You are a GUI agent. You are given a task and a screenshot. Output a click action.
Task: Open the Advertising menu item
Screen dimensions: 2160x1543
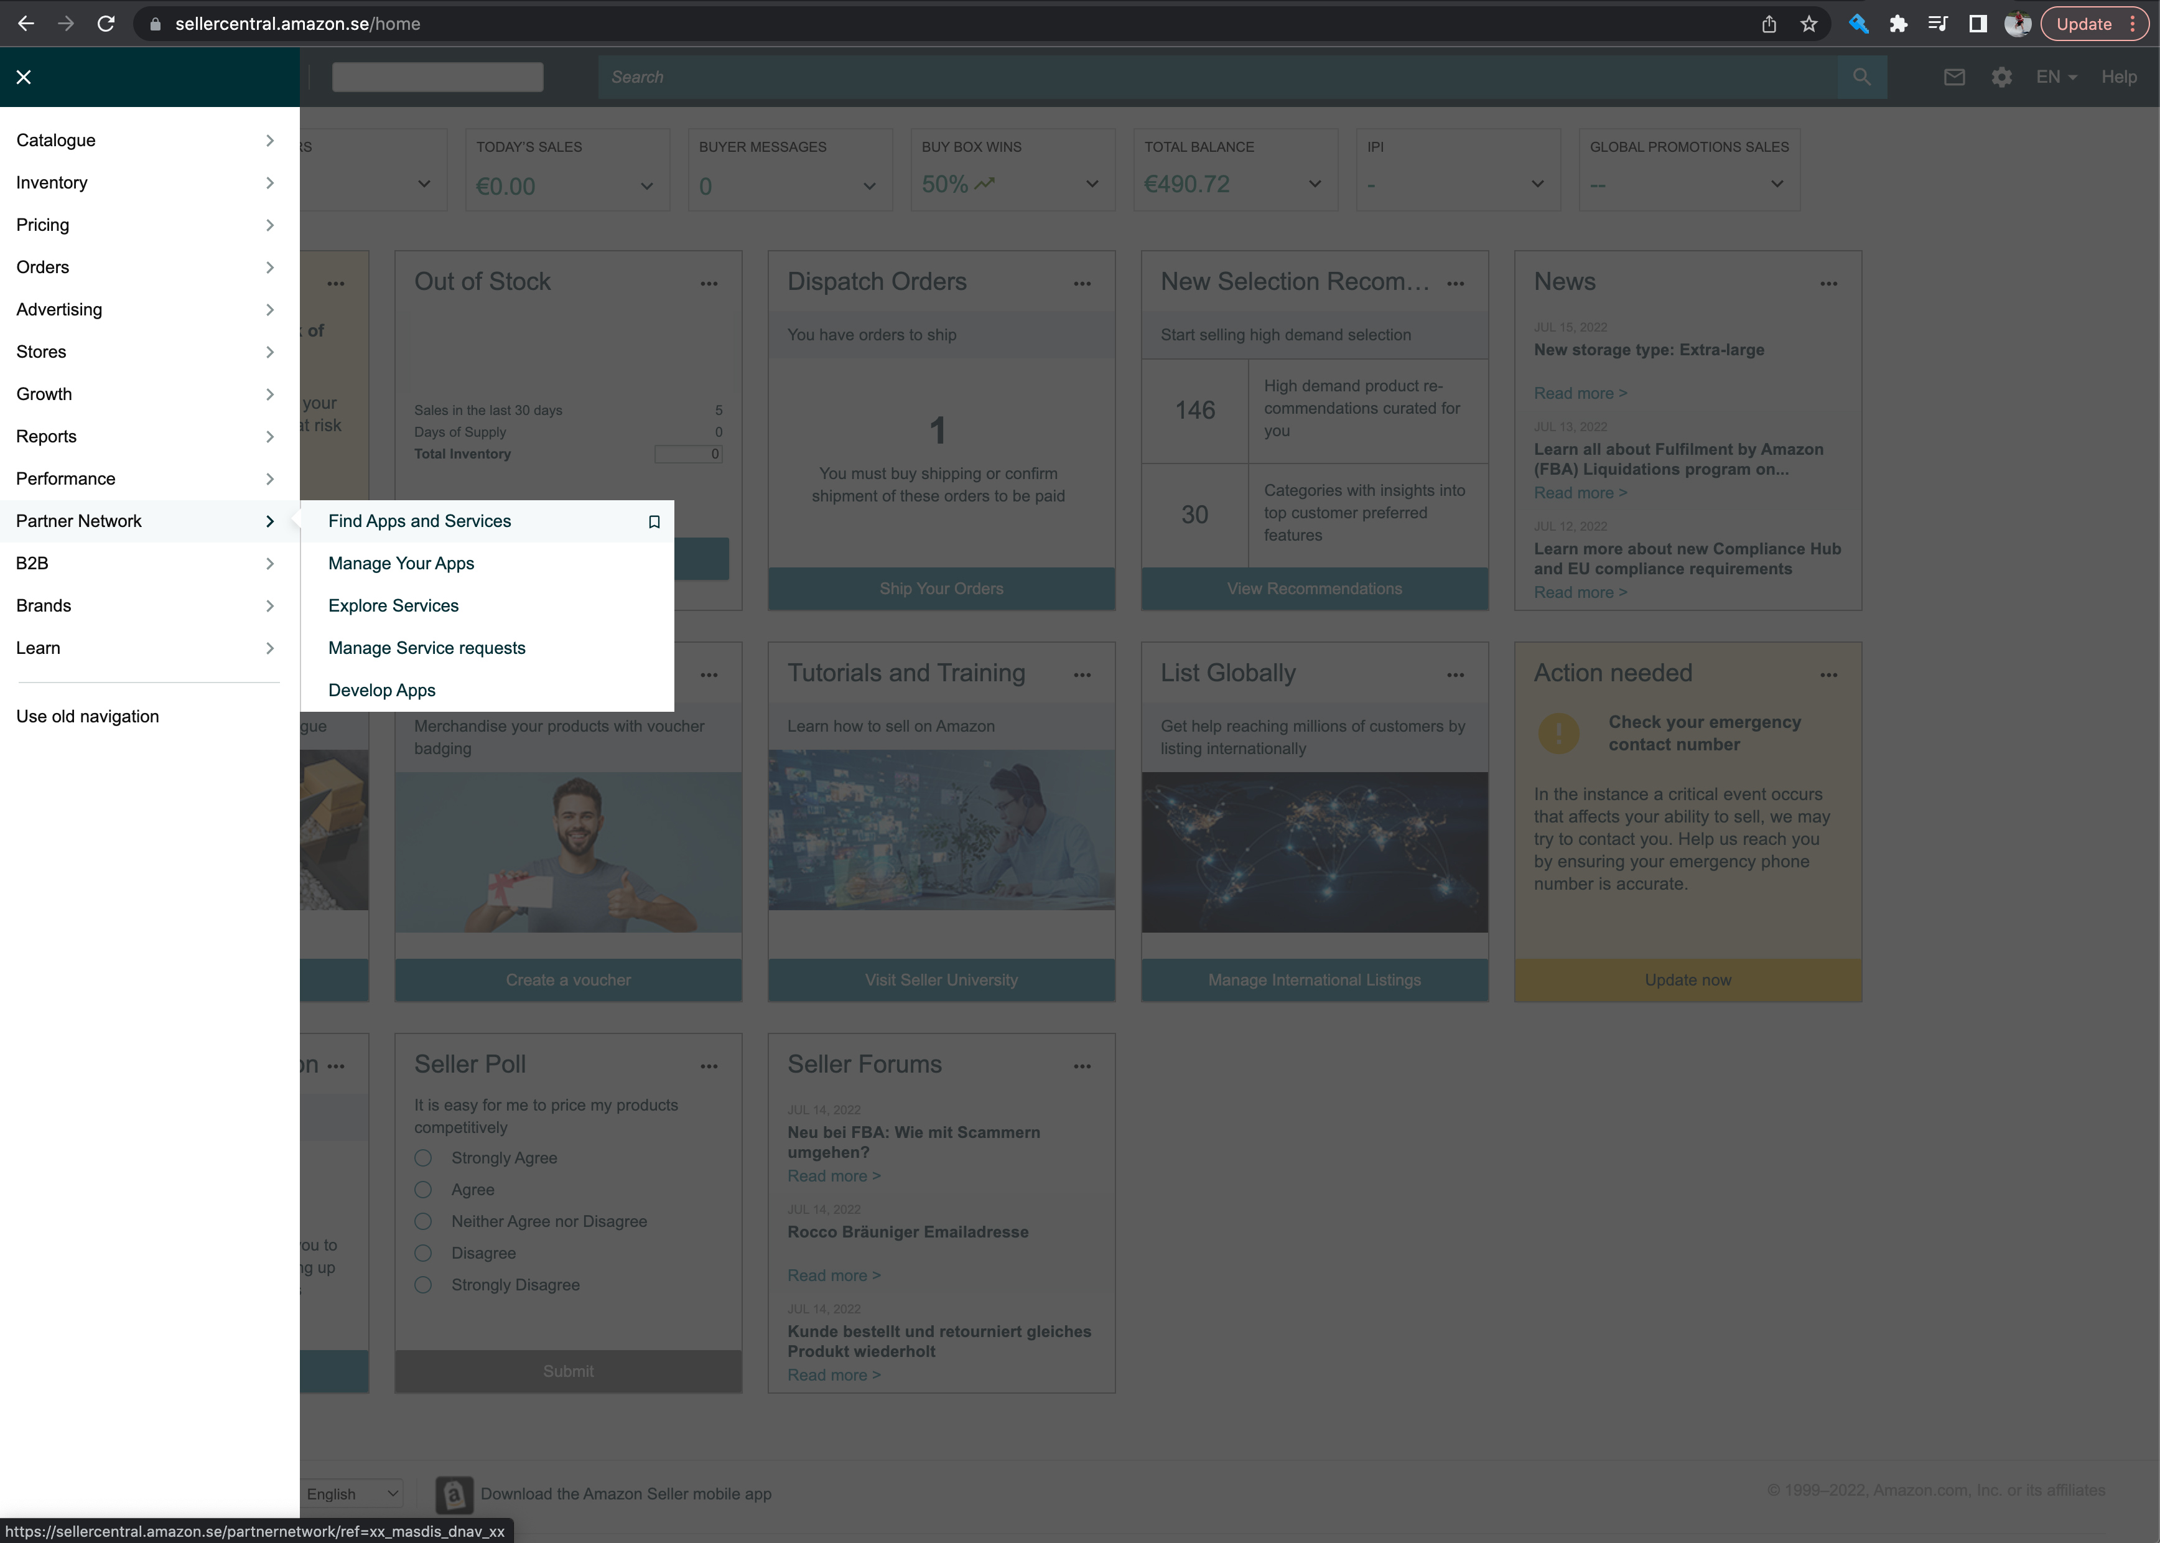coord(150,310)
